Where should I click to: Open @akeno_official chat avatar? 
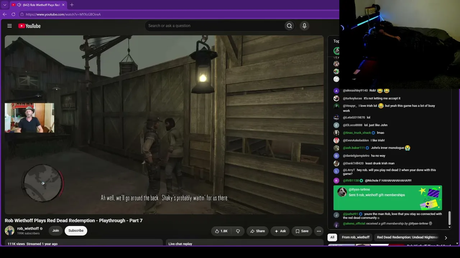336,224
